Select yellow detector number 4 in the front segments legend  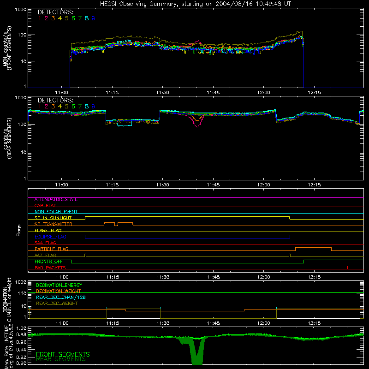[60, 18]
